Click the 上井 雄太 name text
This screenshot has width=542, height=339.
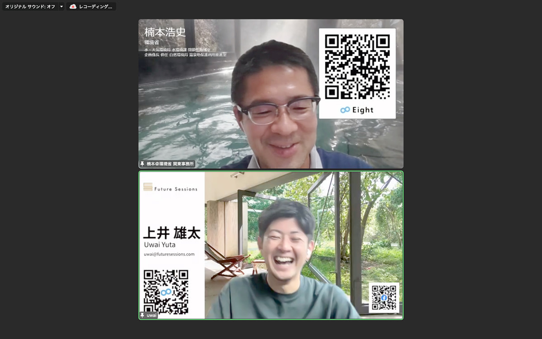172,233
